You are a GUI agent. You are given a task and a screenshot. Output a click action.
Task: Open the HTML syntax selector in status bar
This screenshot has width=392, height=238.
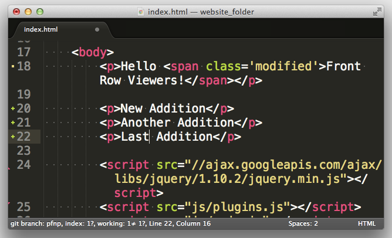tap(367, 224)
